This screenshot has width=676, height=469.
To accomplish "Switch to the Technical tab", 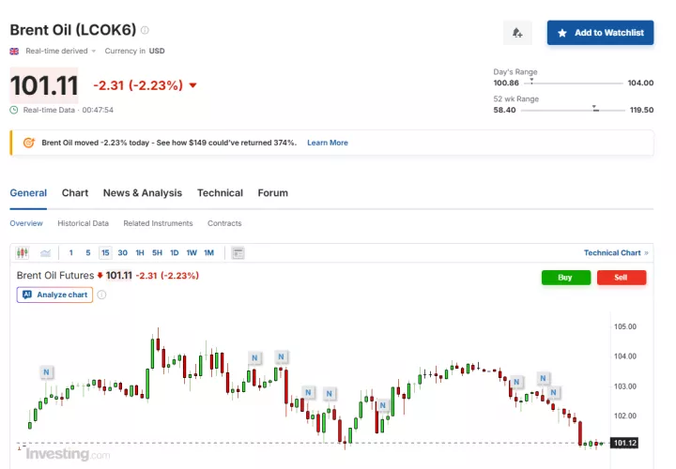I will click(220, 193).
